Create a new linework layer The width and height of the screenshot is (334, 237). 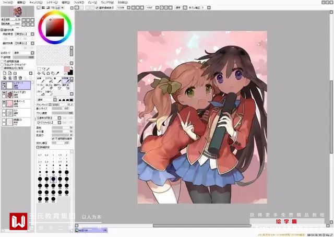(10, 73)
